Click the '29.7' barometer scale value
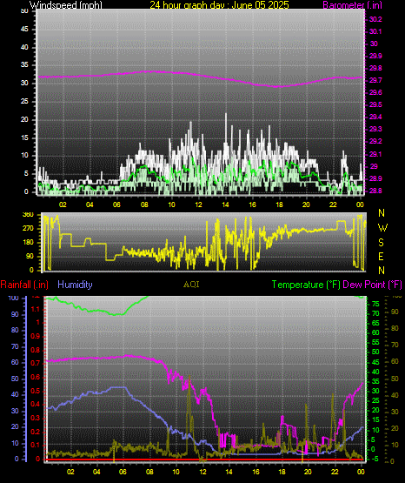Viewport: 405px width, 483px height. point(375,80)
